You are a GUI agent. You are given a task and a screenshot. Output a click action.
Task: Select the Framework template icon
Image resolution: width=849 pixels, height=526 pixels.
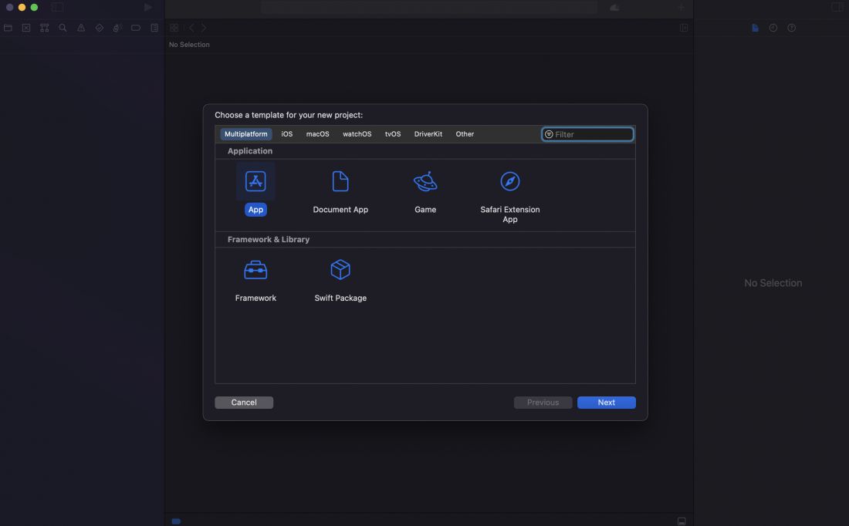(x=255, y=269)
